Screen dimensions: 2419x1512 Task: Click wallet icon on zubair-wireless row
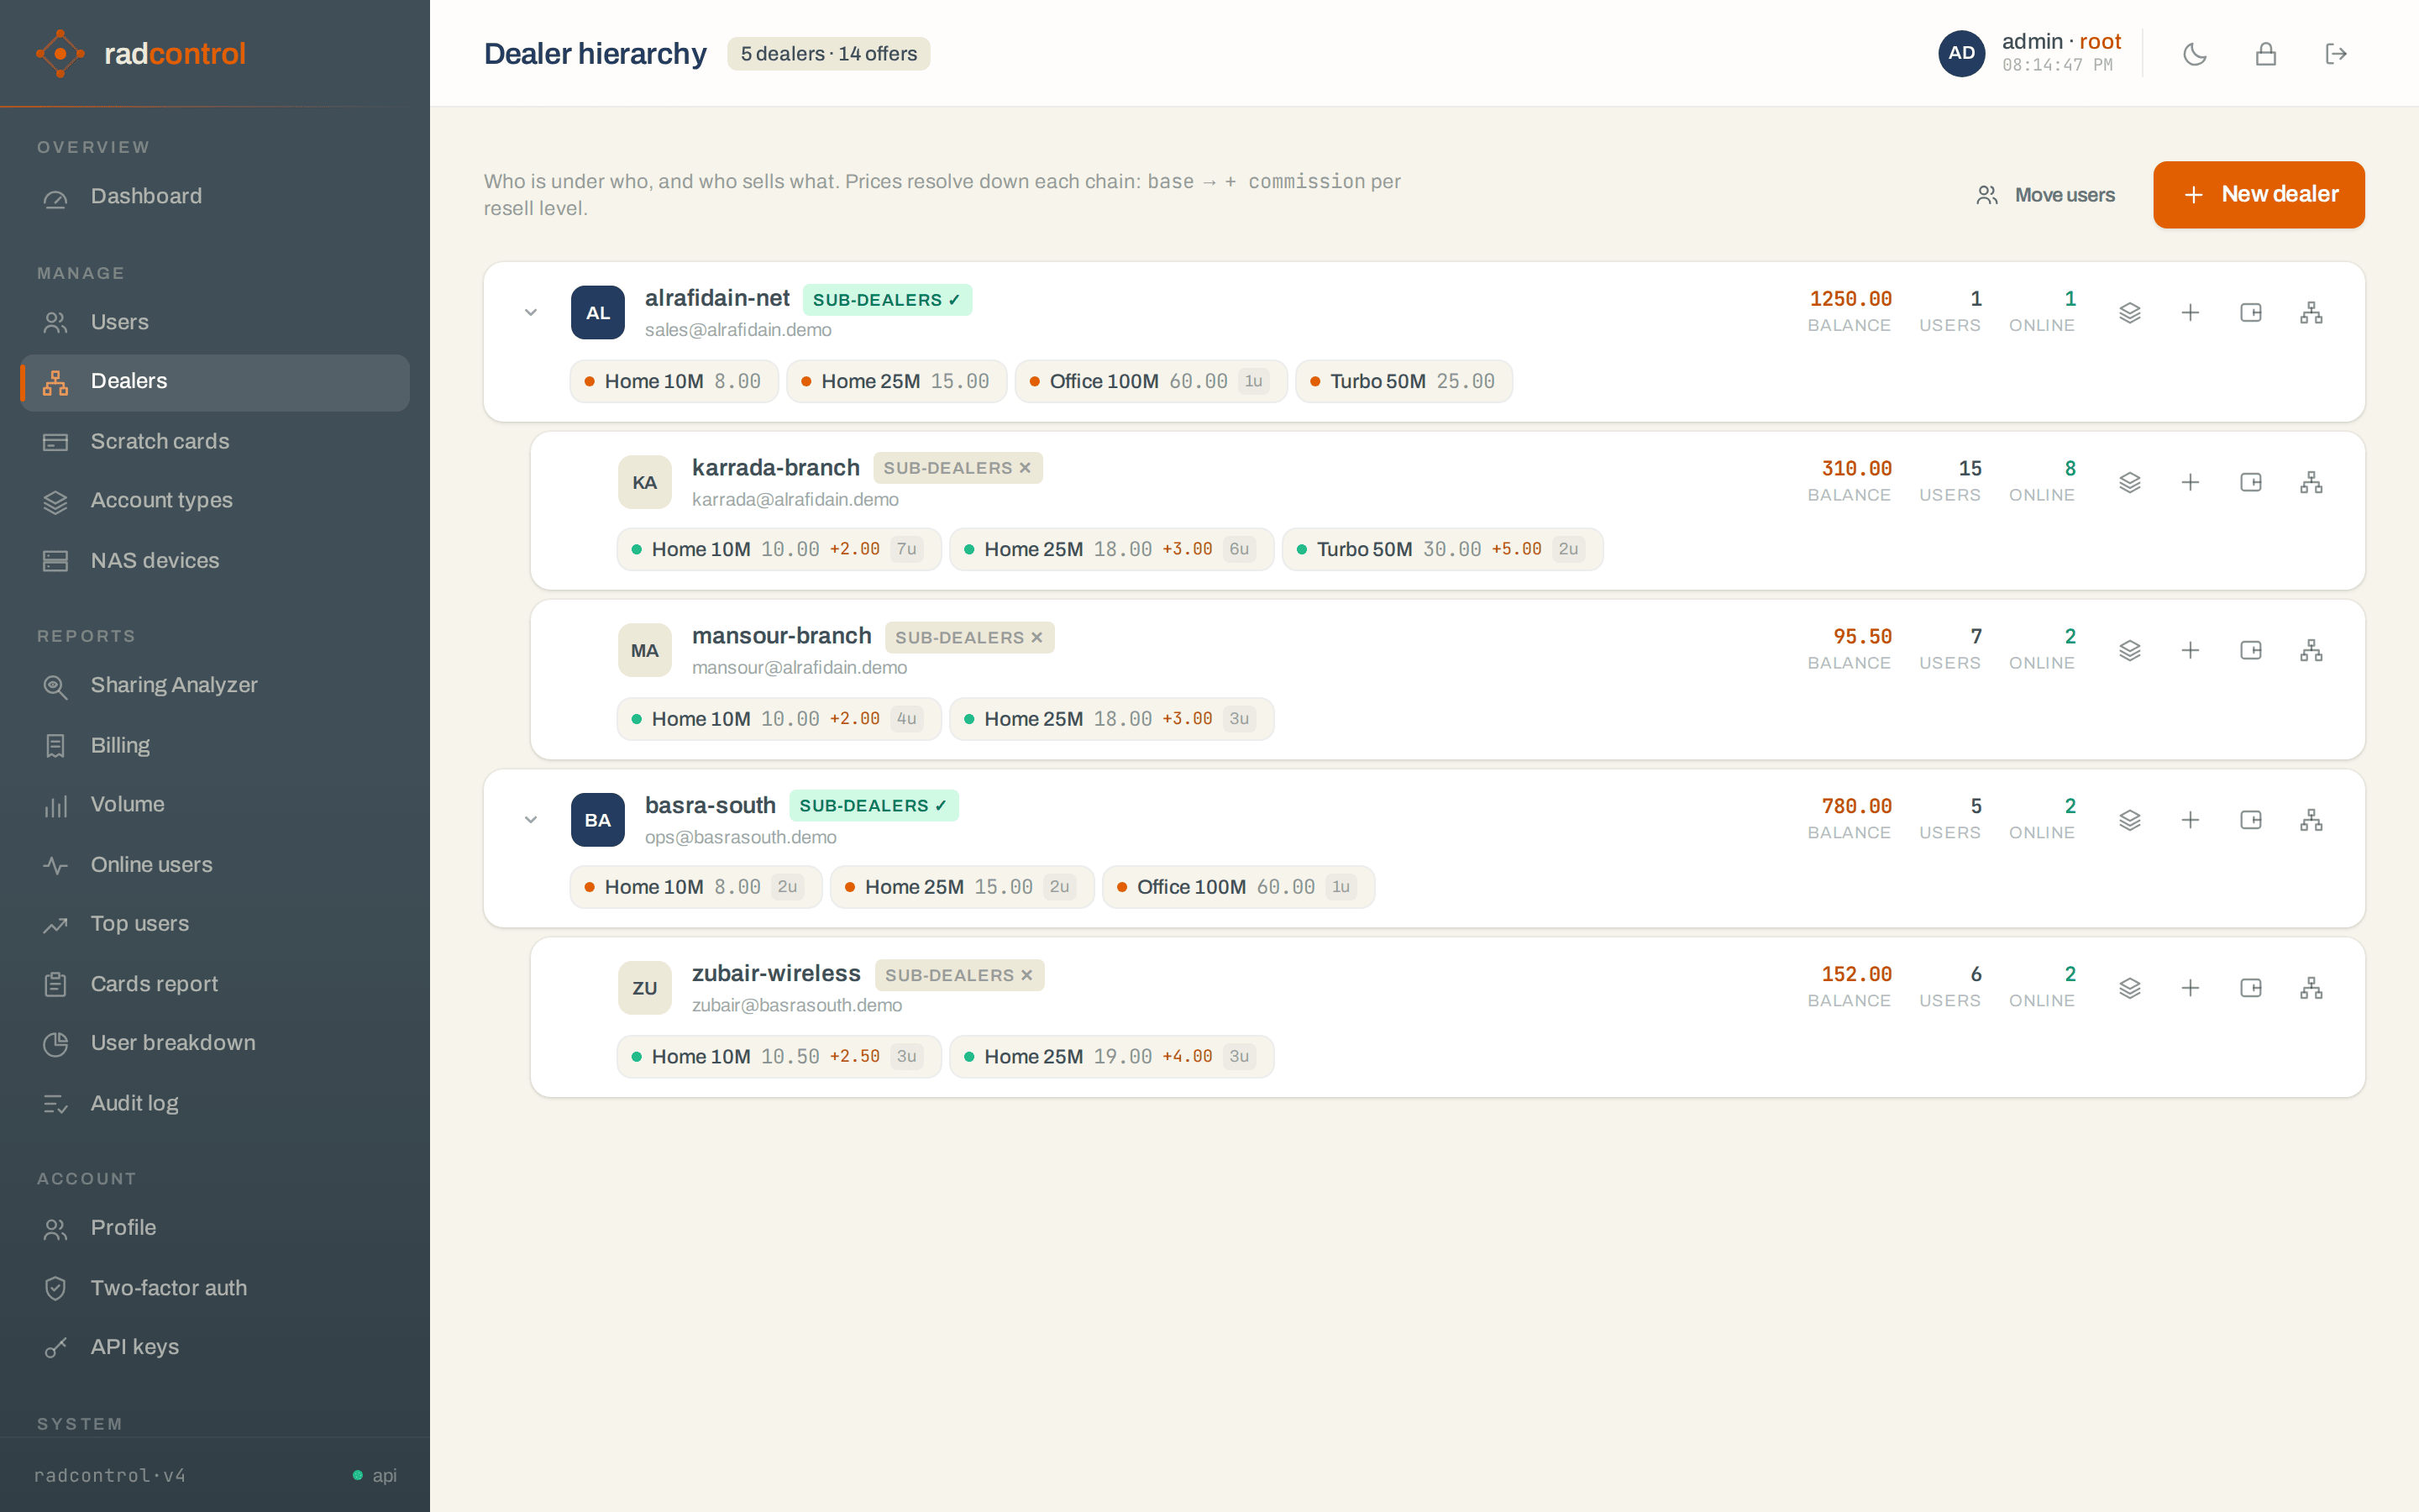tap(2250, 988)
